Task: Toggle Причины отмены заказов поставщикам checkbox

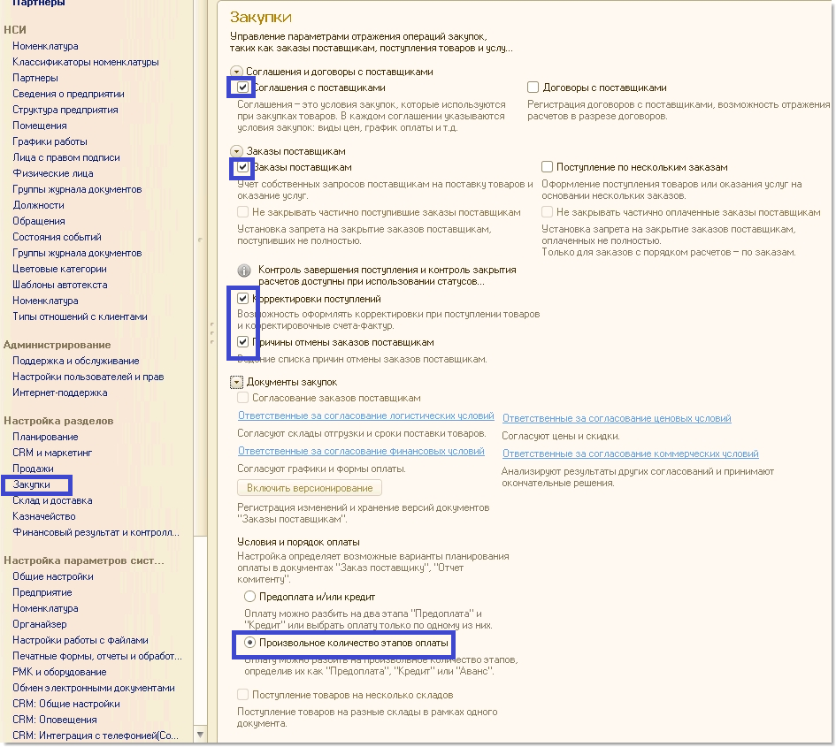Action: [242, 342]
